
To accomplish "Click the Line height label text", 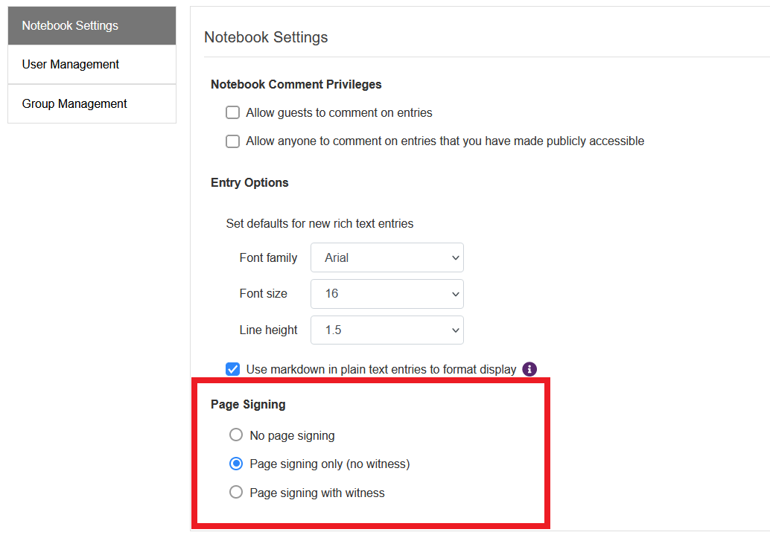I will 268,330.
